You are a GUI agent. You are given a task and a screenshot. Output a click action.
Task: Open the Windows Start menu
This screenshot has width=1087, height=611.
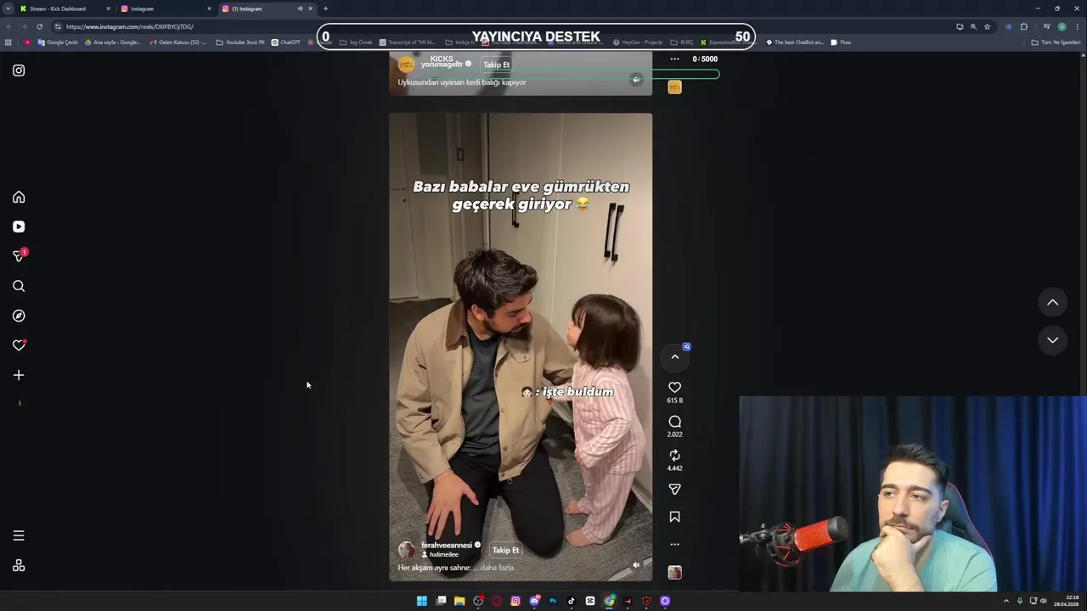coord(421,601)
